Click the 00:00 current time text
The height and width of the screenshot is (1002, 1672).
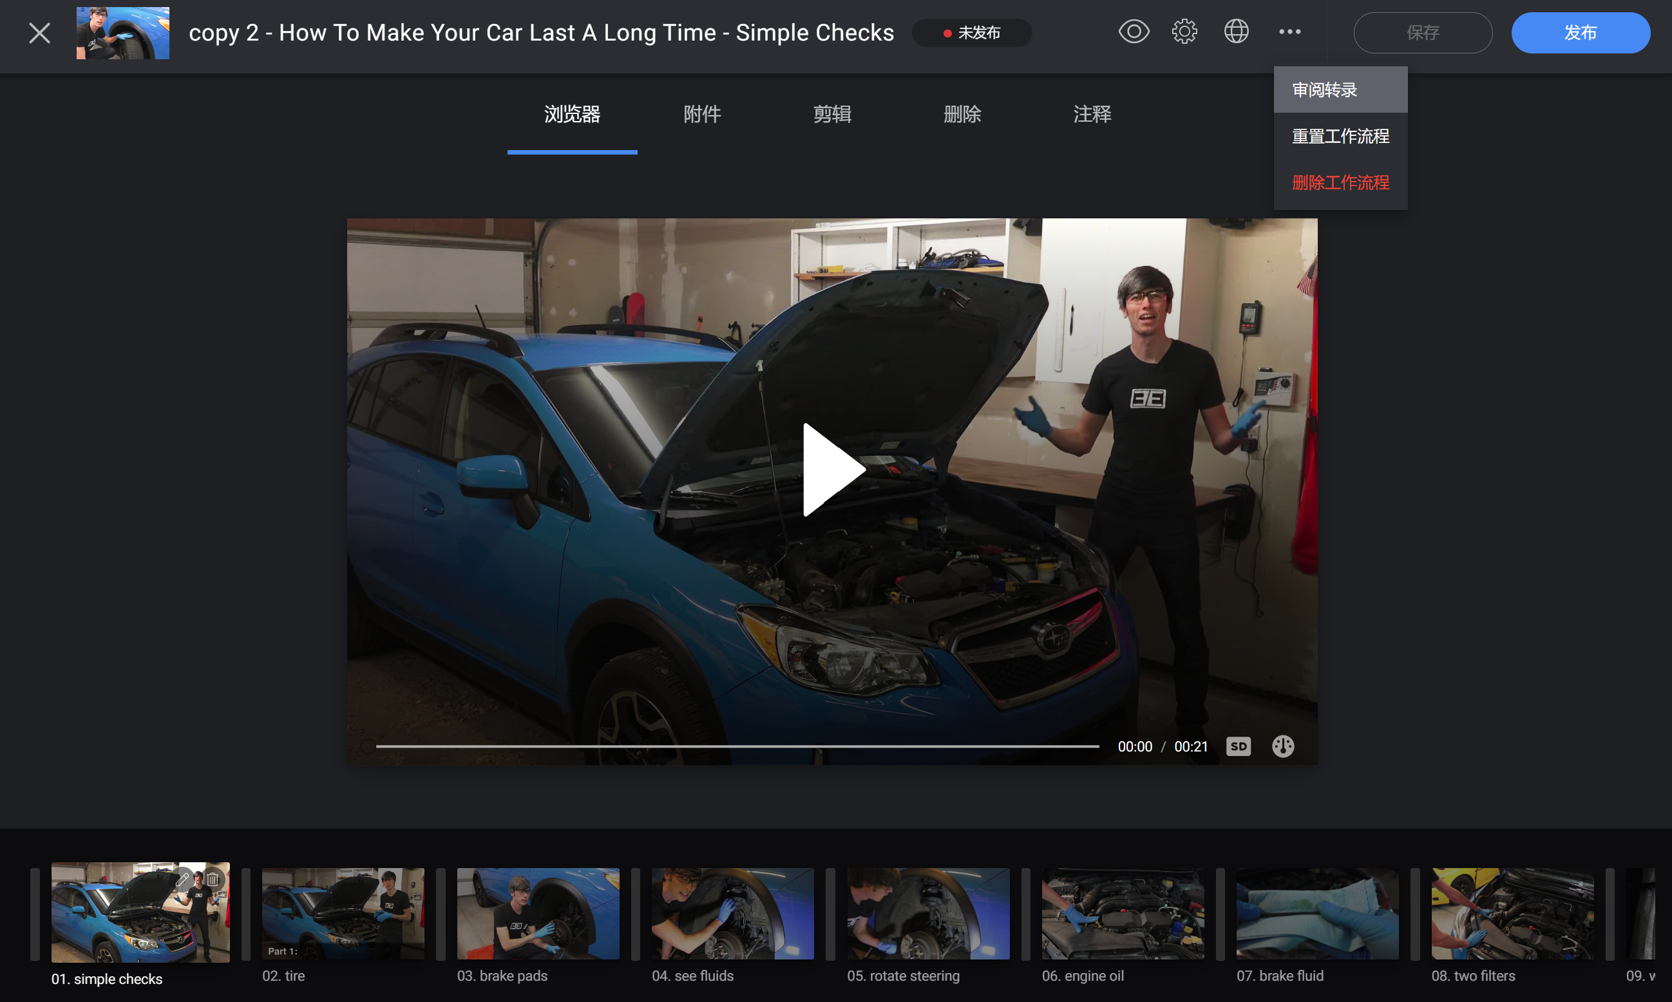click(1135, 746)
